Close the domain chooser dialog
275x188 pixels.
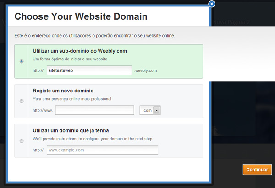(212, 4)
